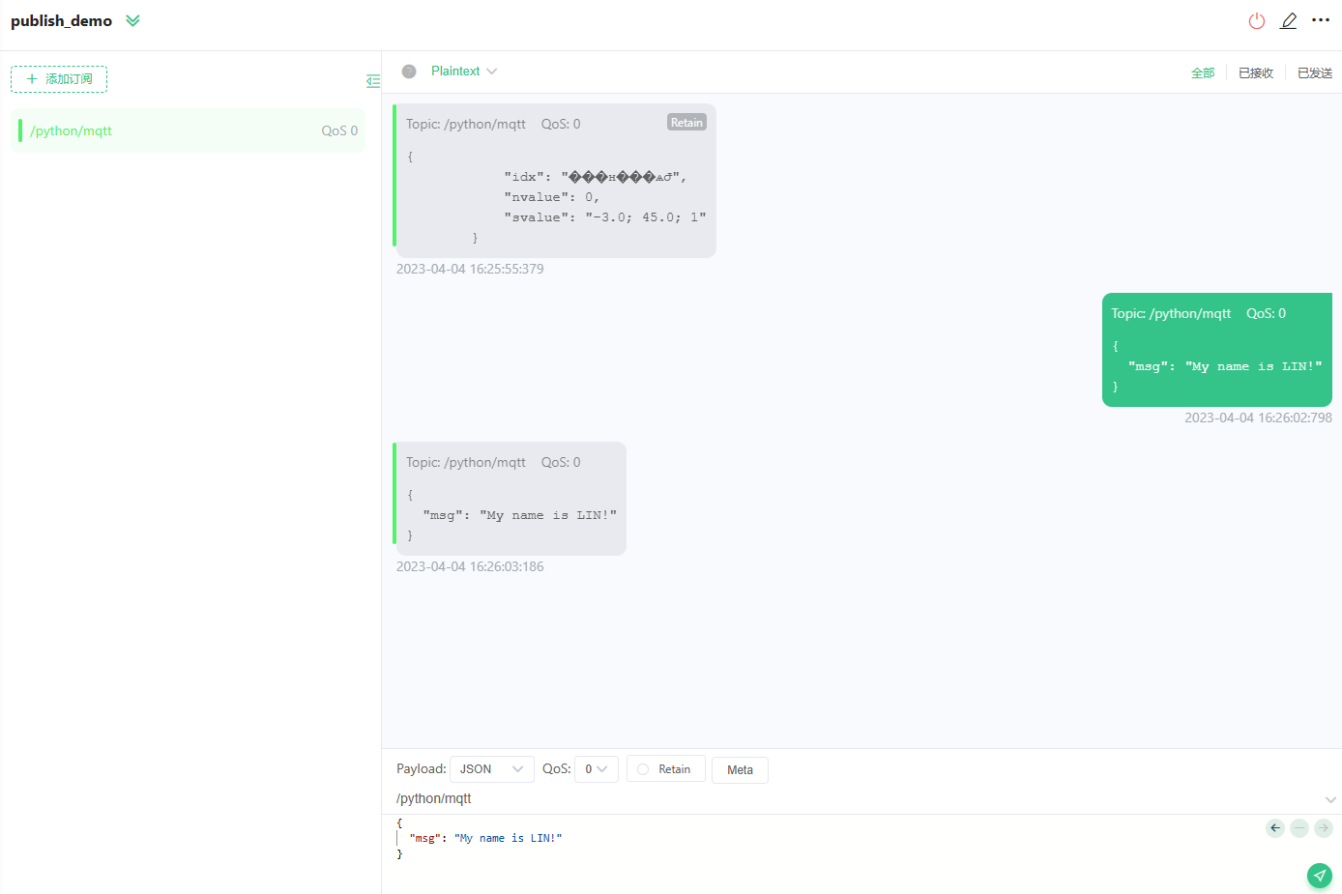
Task: Click the timestamp 2023-04-04 16:26:02:798
Action: pos(1258,418)
